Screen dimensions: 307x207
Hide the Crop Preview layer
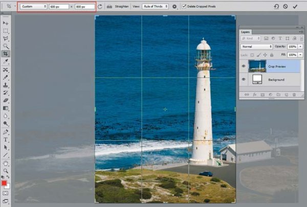pos(244,66)
